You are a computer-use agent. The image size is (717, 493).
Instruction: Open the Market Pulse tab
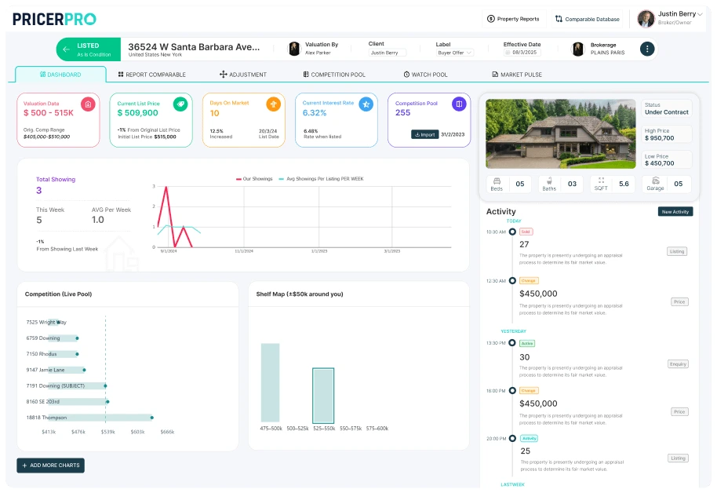[516, 75]
